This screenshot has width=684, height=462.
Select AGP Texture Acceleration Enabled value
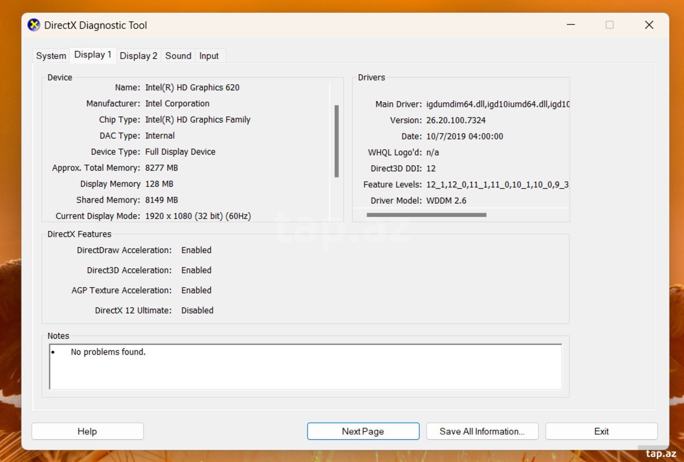click(196, 290)
